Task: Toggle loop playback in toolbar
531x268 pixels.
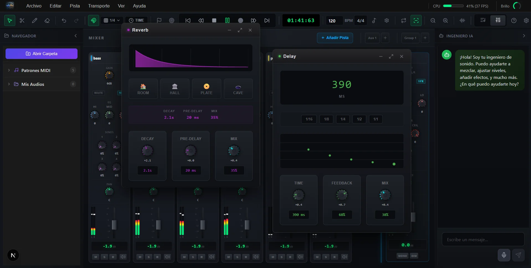Action: [403, 20]
